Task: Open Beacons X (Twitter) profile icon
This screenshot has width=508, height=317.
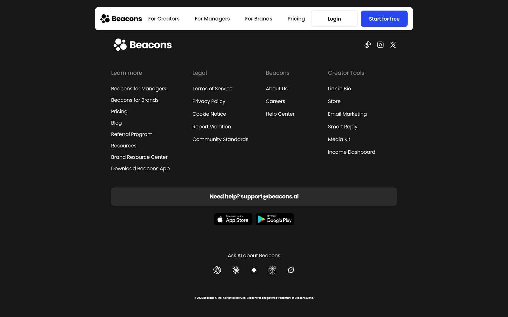Action: click(x=393, y=45)
